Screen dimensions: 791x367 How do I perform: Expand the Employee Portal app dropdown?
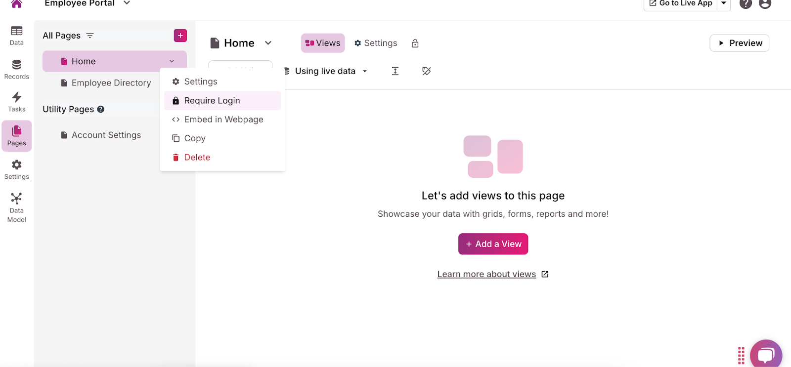tap(127, 3)
